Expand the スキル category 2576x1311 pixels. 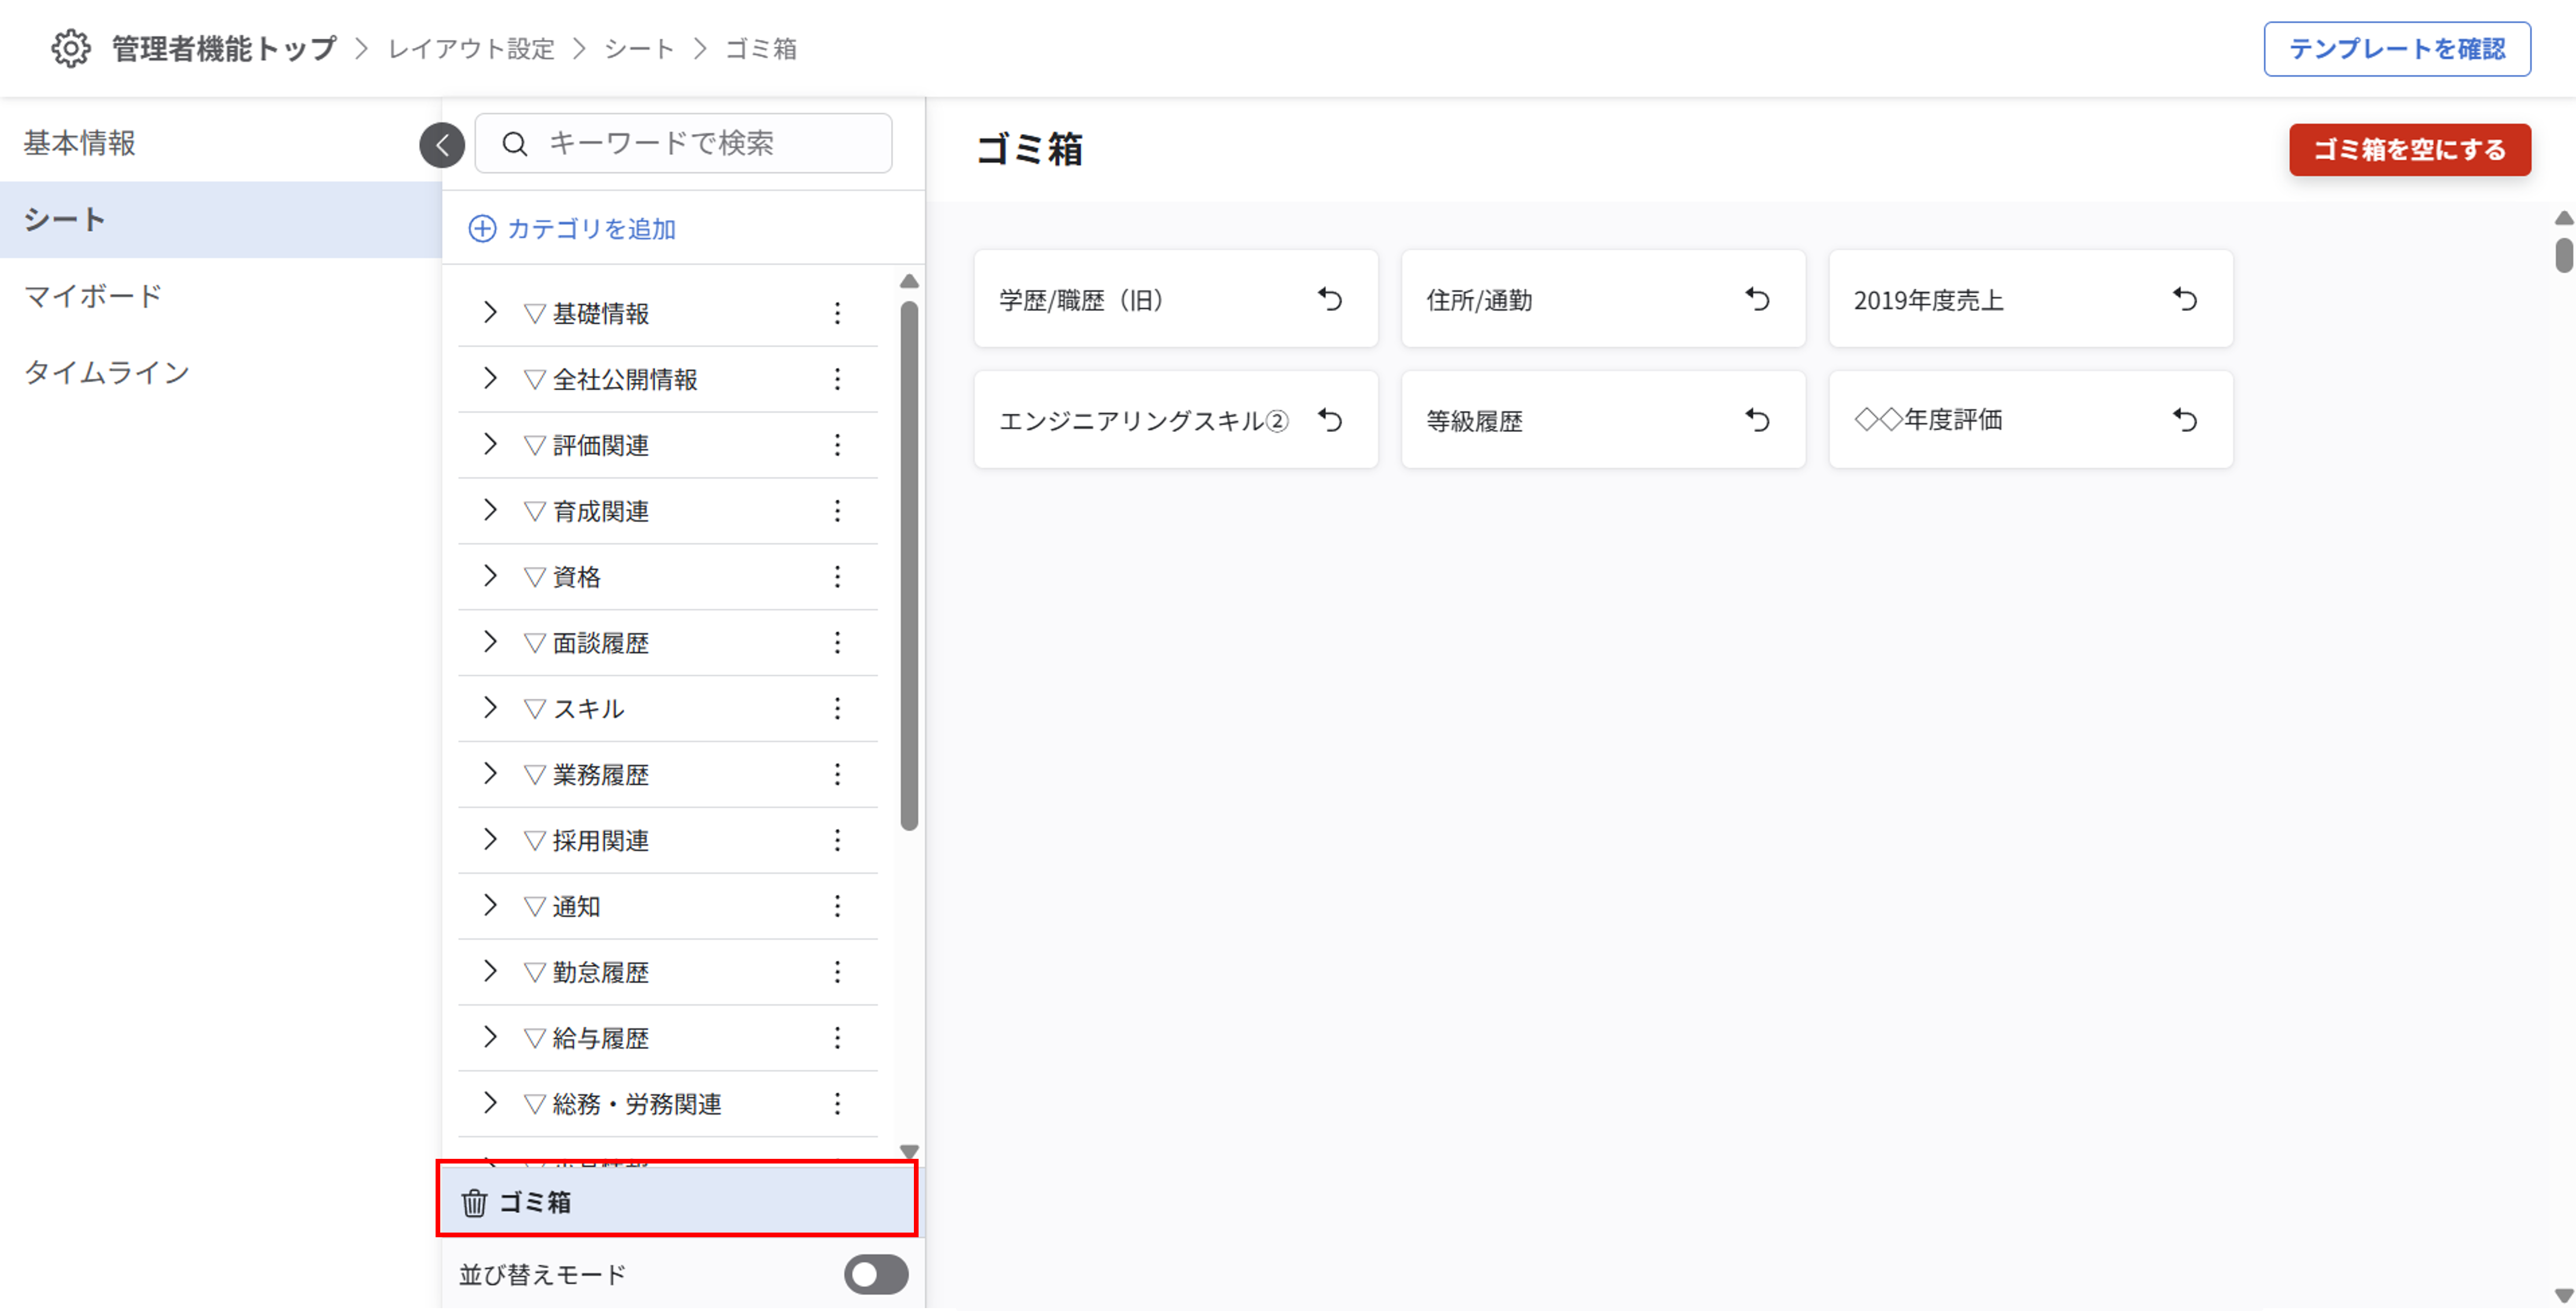[x=490, y=707]
